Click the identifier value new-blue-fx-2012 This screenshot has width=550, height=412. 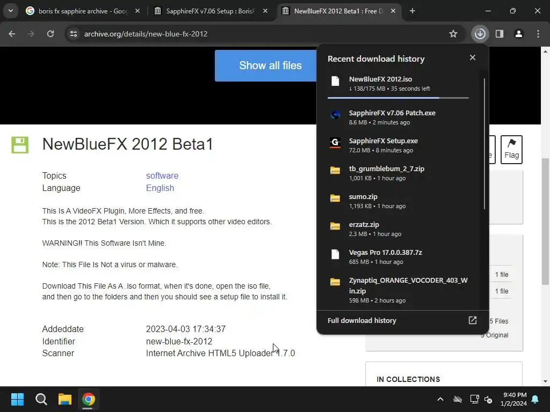tap(179, 341)
